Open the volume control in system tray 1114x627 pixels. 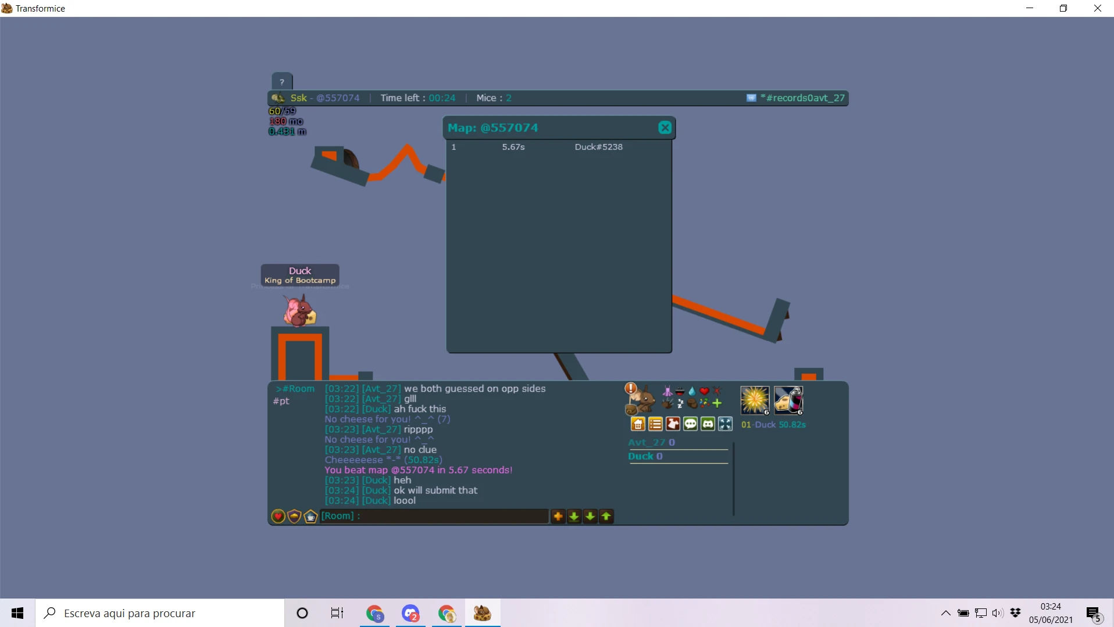click(998, 613)
